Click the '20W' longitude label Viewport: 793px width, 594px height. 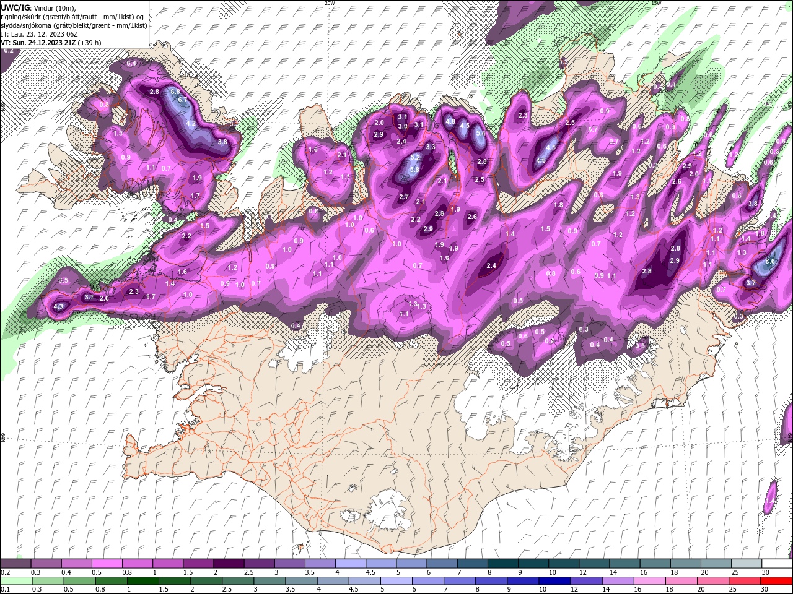click(x=330, y=3)
